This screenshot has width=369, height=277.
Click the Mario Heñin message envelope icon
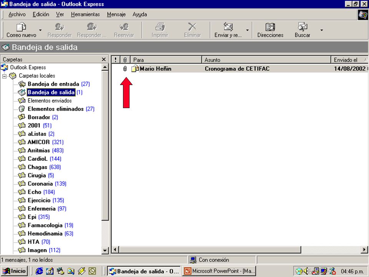(135, 68)
